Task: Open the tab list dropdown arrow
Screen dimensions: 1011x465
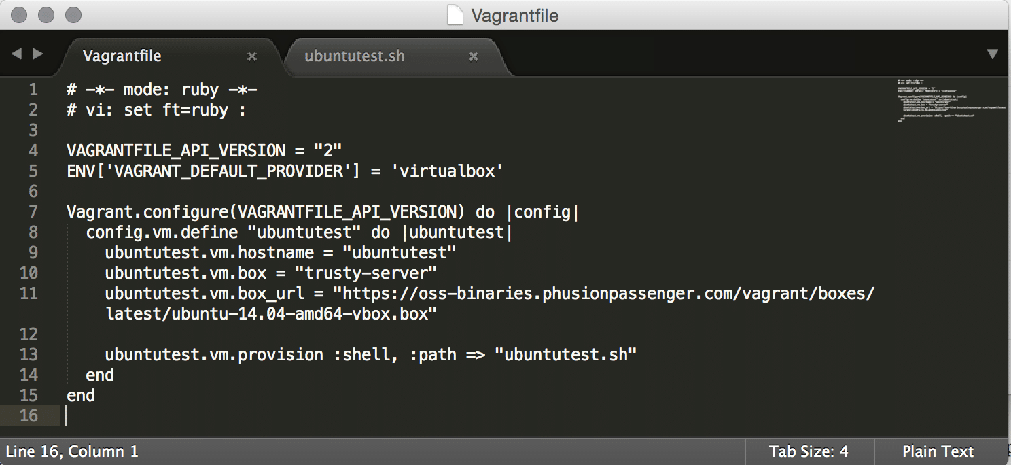Action: click(x=993, y=54)
